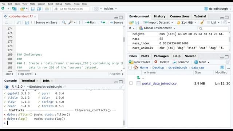Clear environment objects with the broom icon
The height and width of the screenshot is (131, 233).
tap(202, 23)
